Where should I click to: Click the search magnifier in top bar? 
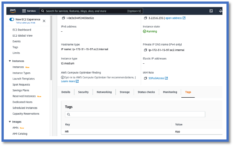pos(43,11)
